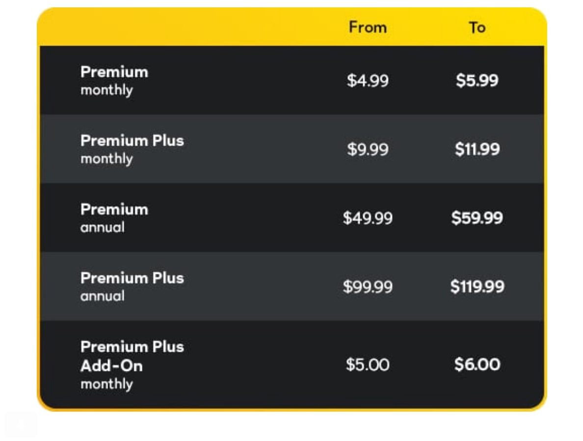Image resolution: width=583 pixels, height=441 pixels.
Task: Click the 'monthly' subtext in the first row
Action: coord(106,91)
